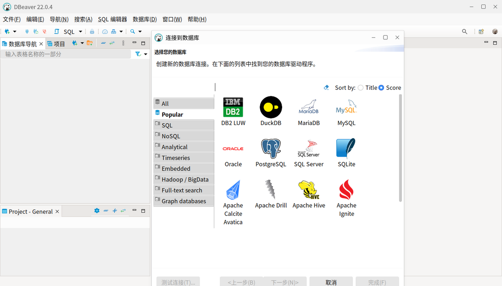Open the navigator filter dropdown arrow
This screenshot has height=286, width=502.
click(x=146, y=54)
